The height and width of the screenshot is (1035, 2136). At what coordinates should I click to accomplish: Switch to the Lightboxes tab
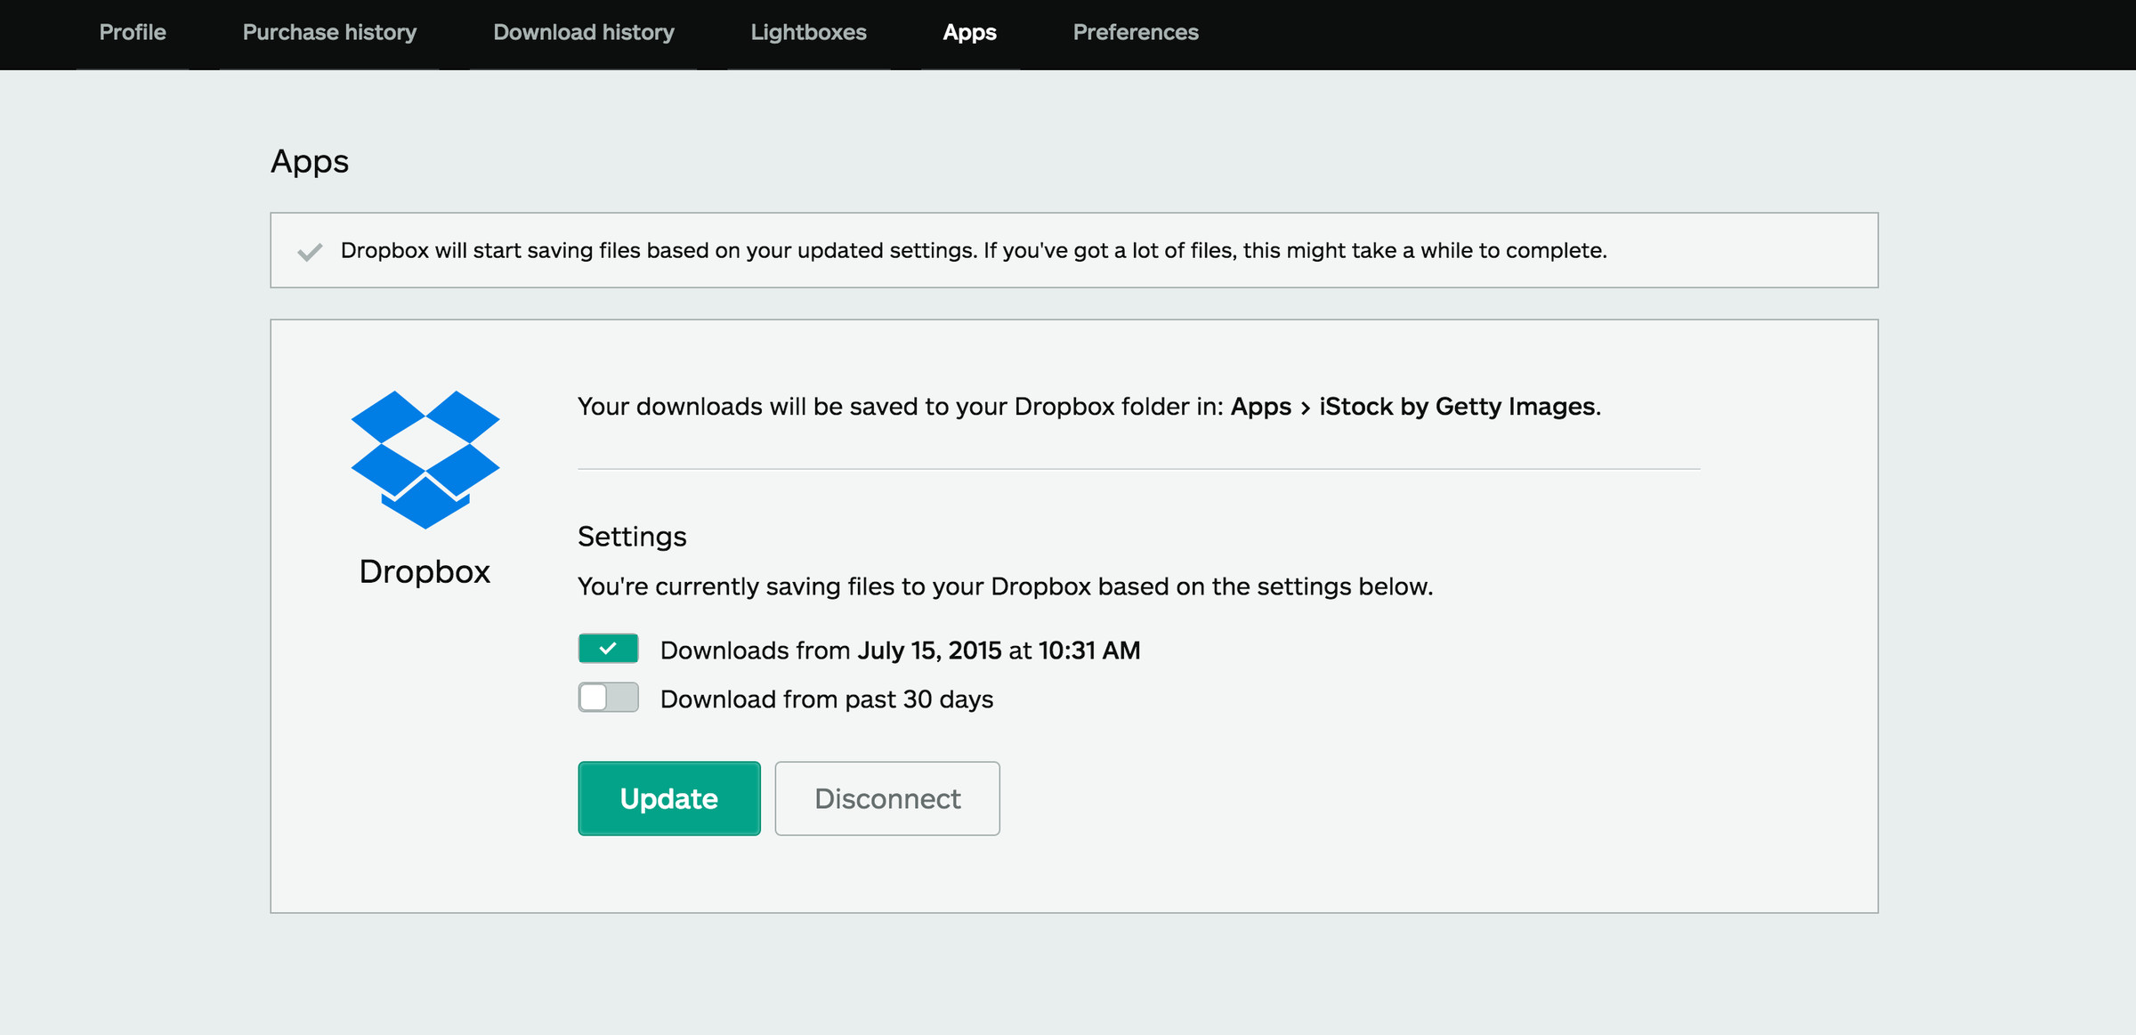coord(808,33)
